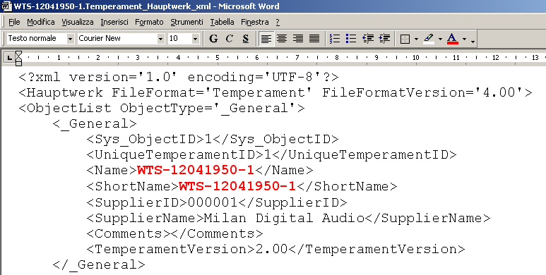This screenshot has width=546, height=275.
Task: Increase paragraph indent
Action: (x=384, y=39)
